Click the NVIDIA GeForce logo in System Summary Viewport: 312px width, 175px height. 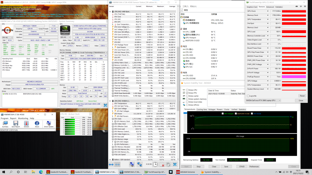65,30
